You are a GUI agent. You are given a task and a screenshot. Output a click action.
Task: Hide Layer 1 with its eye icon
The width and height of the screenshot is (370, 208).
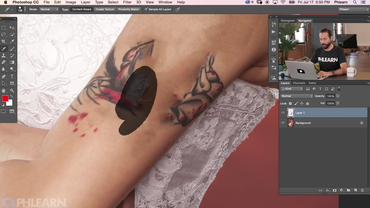pyautogui.click(x=283, y=113)
